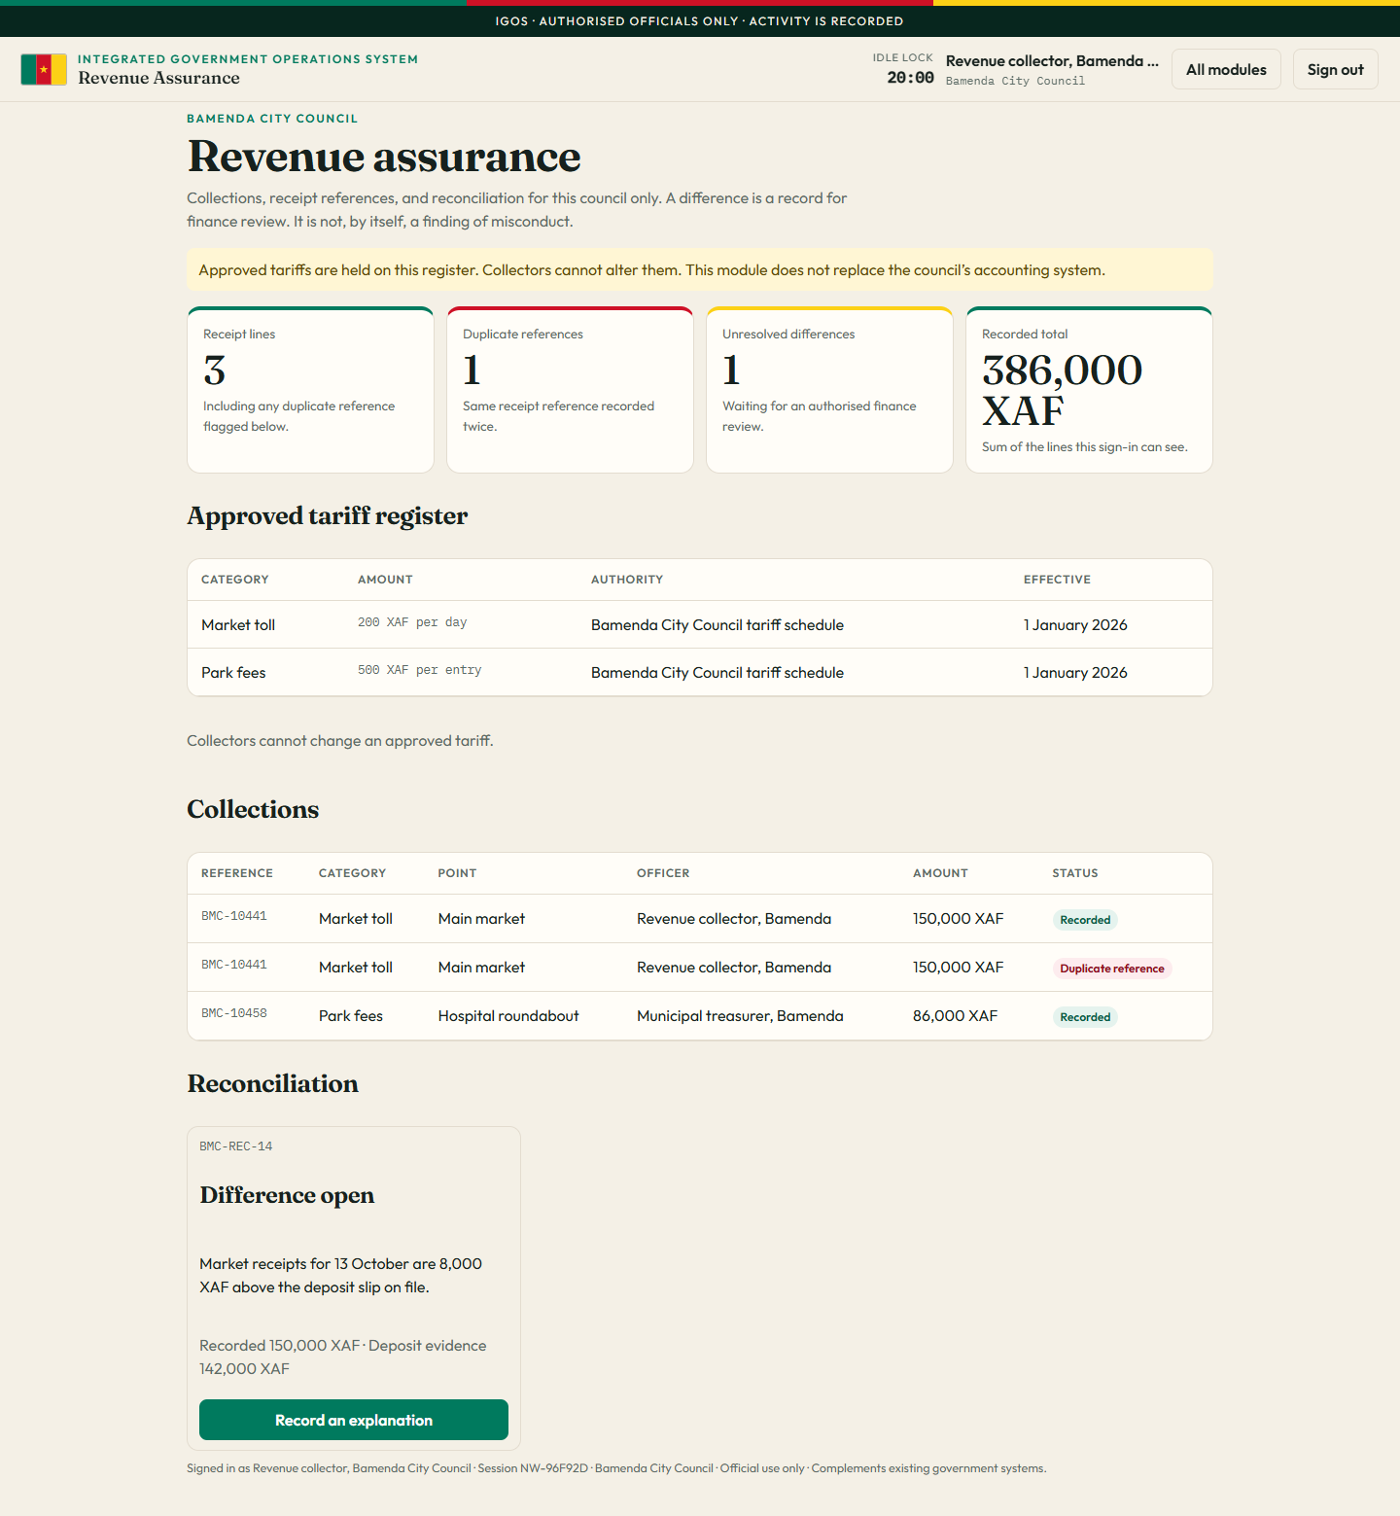Click the REFERENCE column header

pyautogui.click(x=237, y=873)
